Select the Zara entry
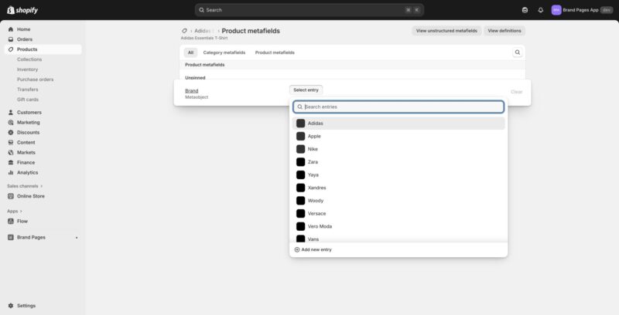This screenshot has height=315, width=619. [x=398, y=162]
